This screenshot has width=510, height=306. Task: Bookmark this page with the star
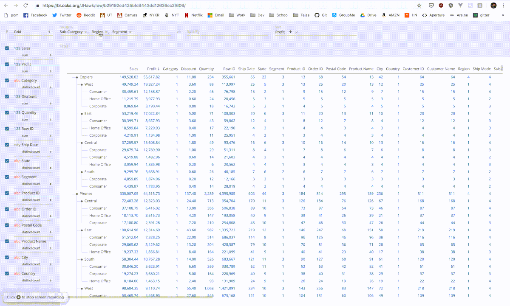(x=419, y=6)
